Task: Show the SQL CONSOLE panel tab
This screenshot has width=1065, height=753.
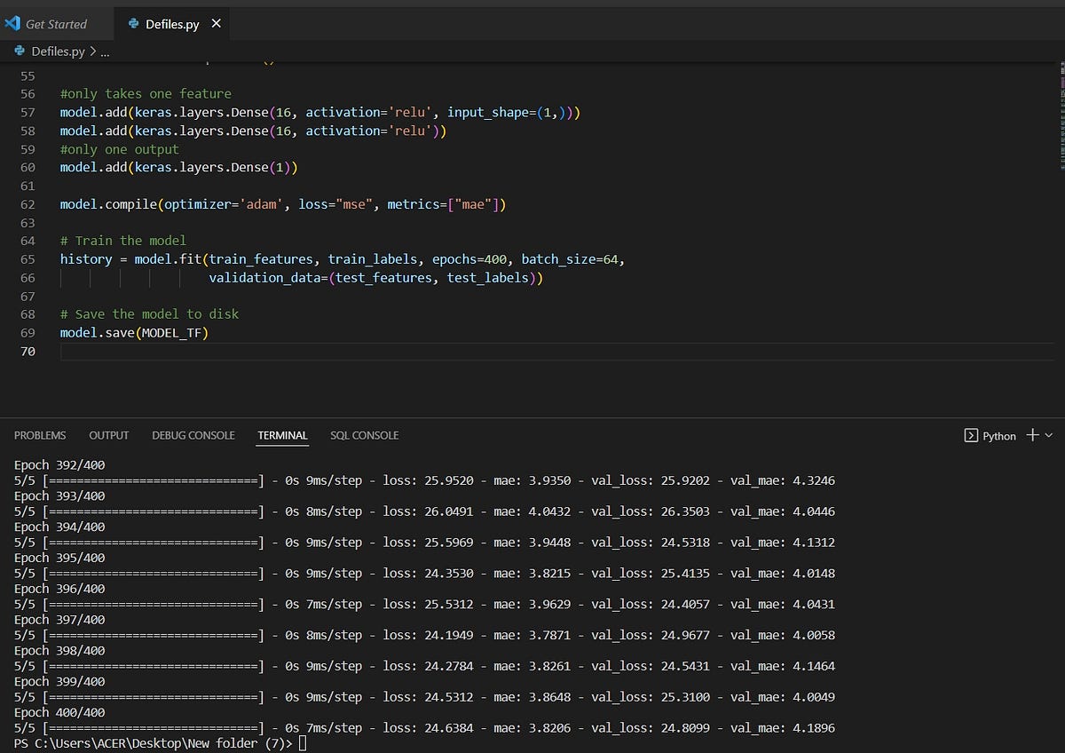Action: pos(364,435)
